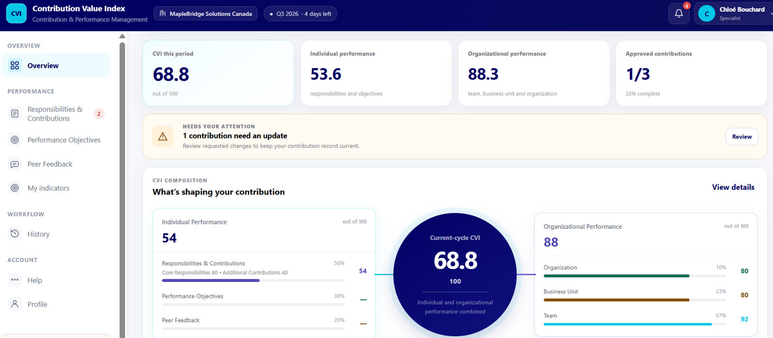Navigate to Peer Feedback
This screenshot has width=773, height=338.
(56, 164)
